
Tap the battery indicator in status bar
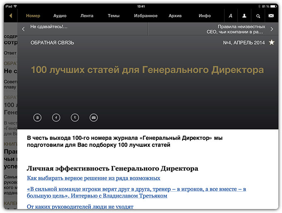(x=274, y=7)
